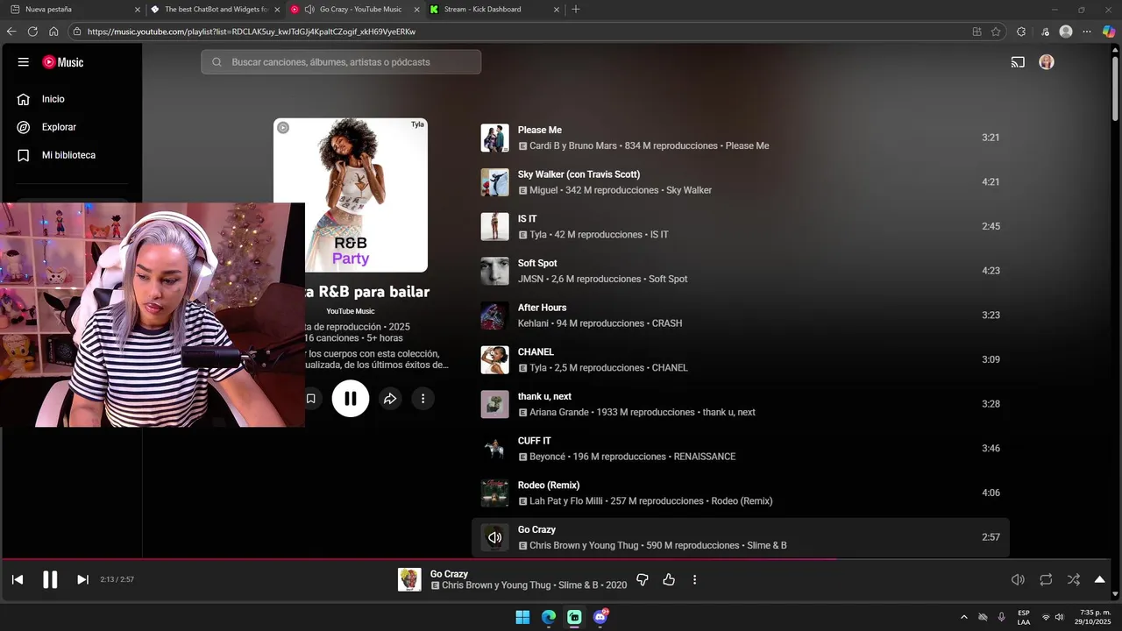1122x631 pixels.
Task: Skip to previous track
Action: 18,579
